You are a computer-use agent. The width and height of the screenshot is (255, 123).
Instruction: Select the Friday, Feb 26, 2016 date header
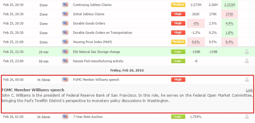tap(127, 70)
